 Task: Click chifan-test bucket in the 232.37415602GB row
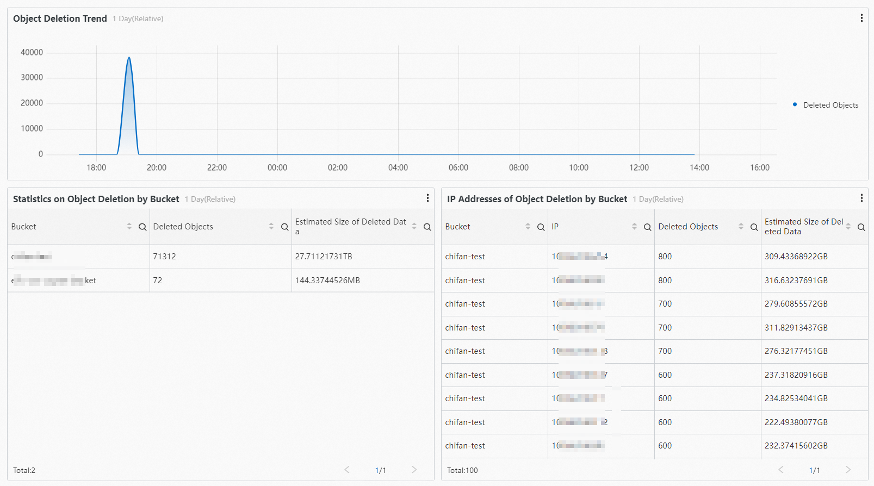(x=465, y=446)
